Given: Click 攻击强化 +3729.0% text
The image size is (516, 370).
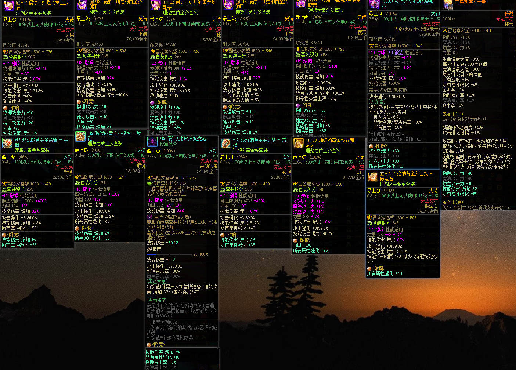Looking at the screenshot, I should point(165,266).
